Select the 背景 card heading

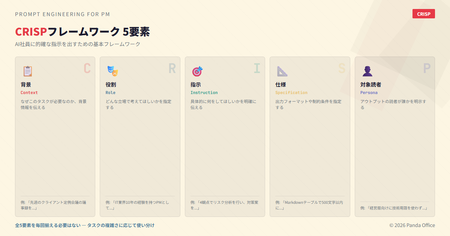26,85
